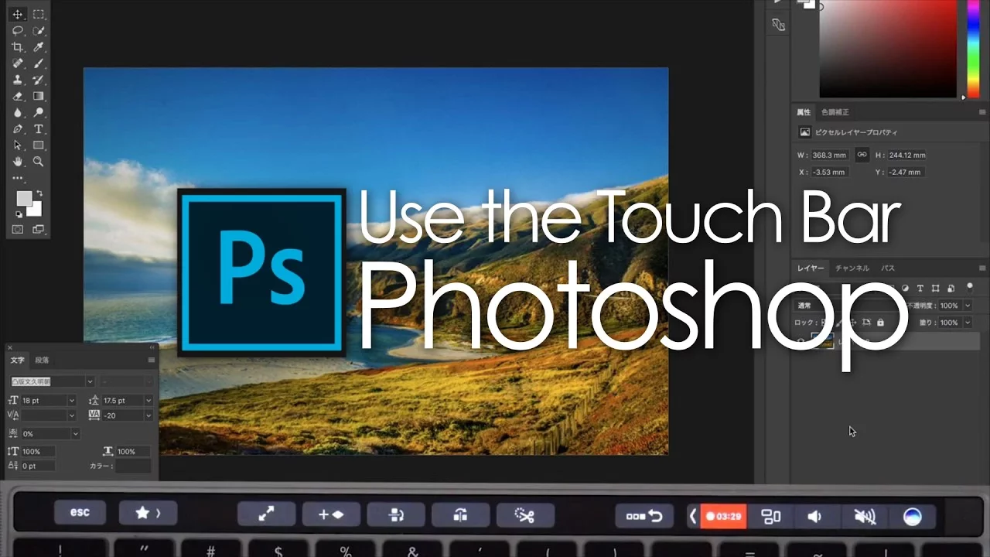The height and width of the screenshot is (557, 990).
Task: Open the kerning dropdown arrow
Action: pyautogui.click(x=71, y=415)
